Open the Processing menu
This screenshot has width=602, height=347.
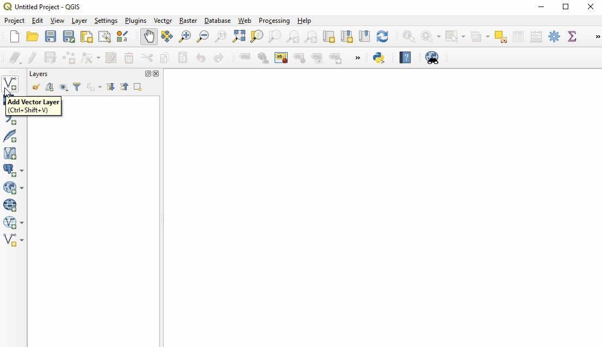[x=274, y=21]
